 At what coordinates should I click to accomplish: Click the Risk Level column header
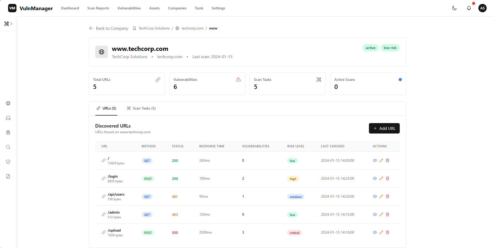296,146
